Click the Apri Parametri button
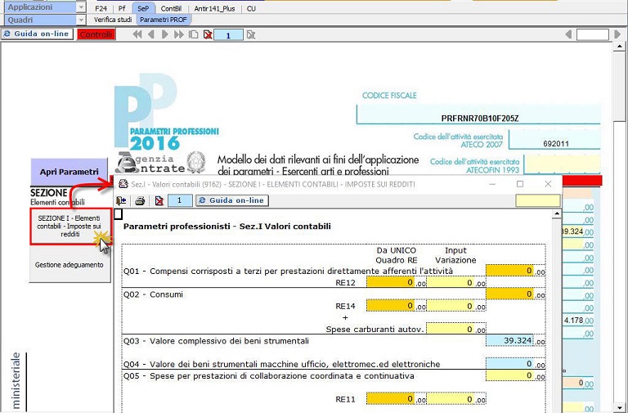 click(x=69, y=172)
